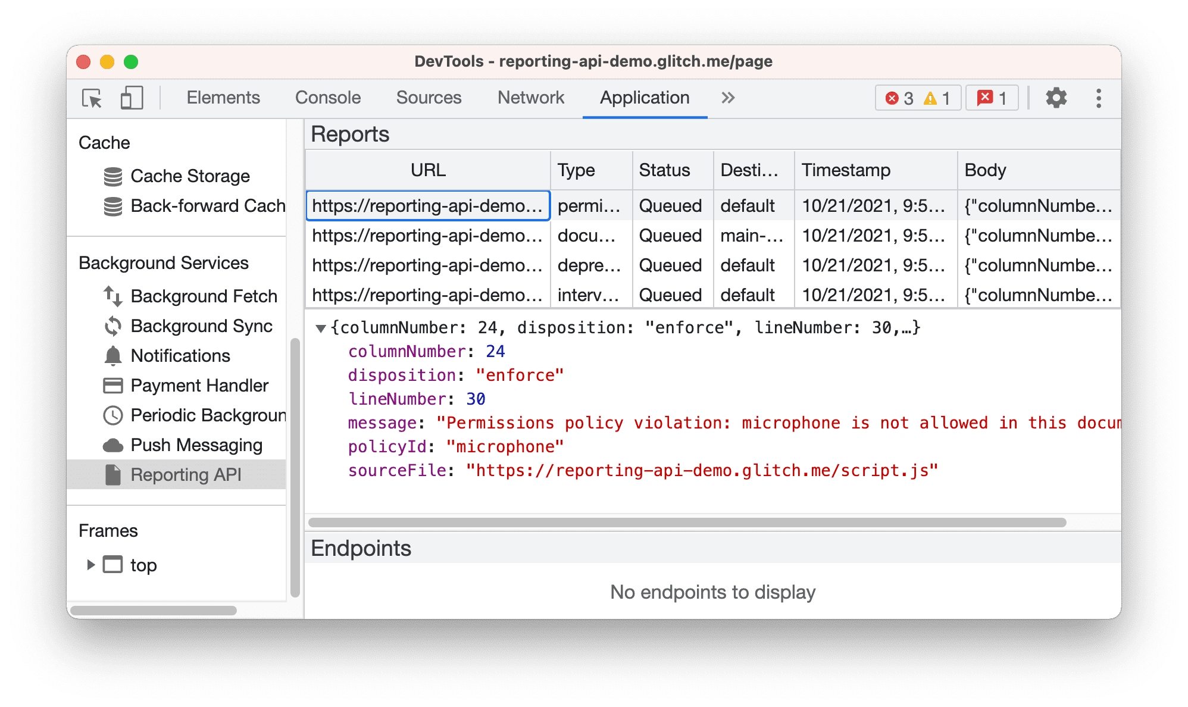The width and height of the screenshot is (1188, 707).
Task: Click the element picker tool icon
Action: click(x=92, y=98)
